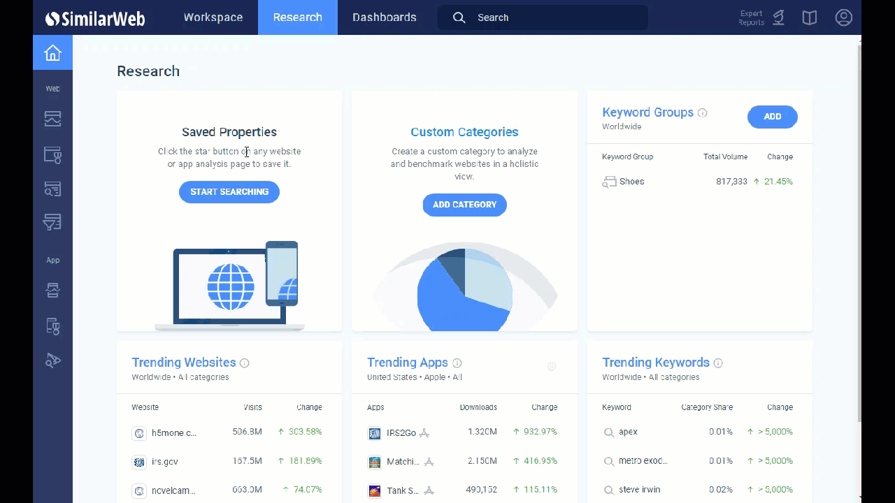Click the SimilarWeb logo
The height and width of the screenshot is (503, 895).
tap(95, 17)
